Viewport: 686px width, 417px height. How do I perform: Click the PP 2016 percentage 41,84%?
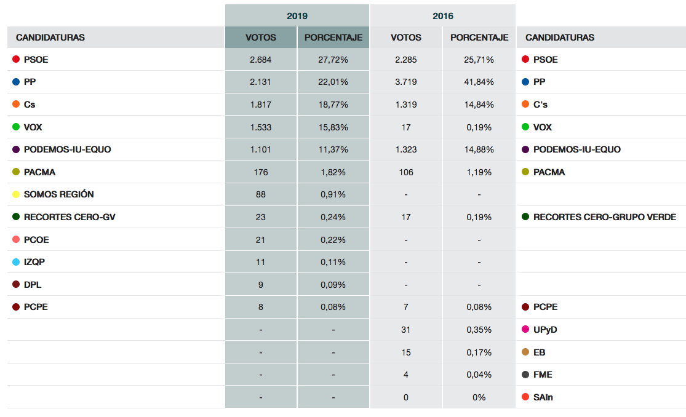[x=479, y=82]
